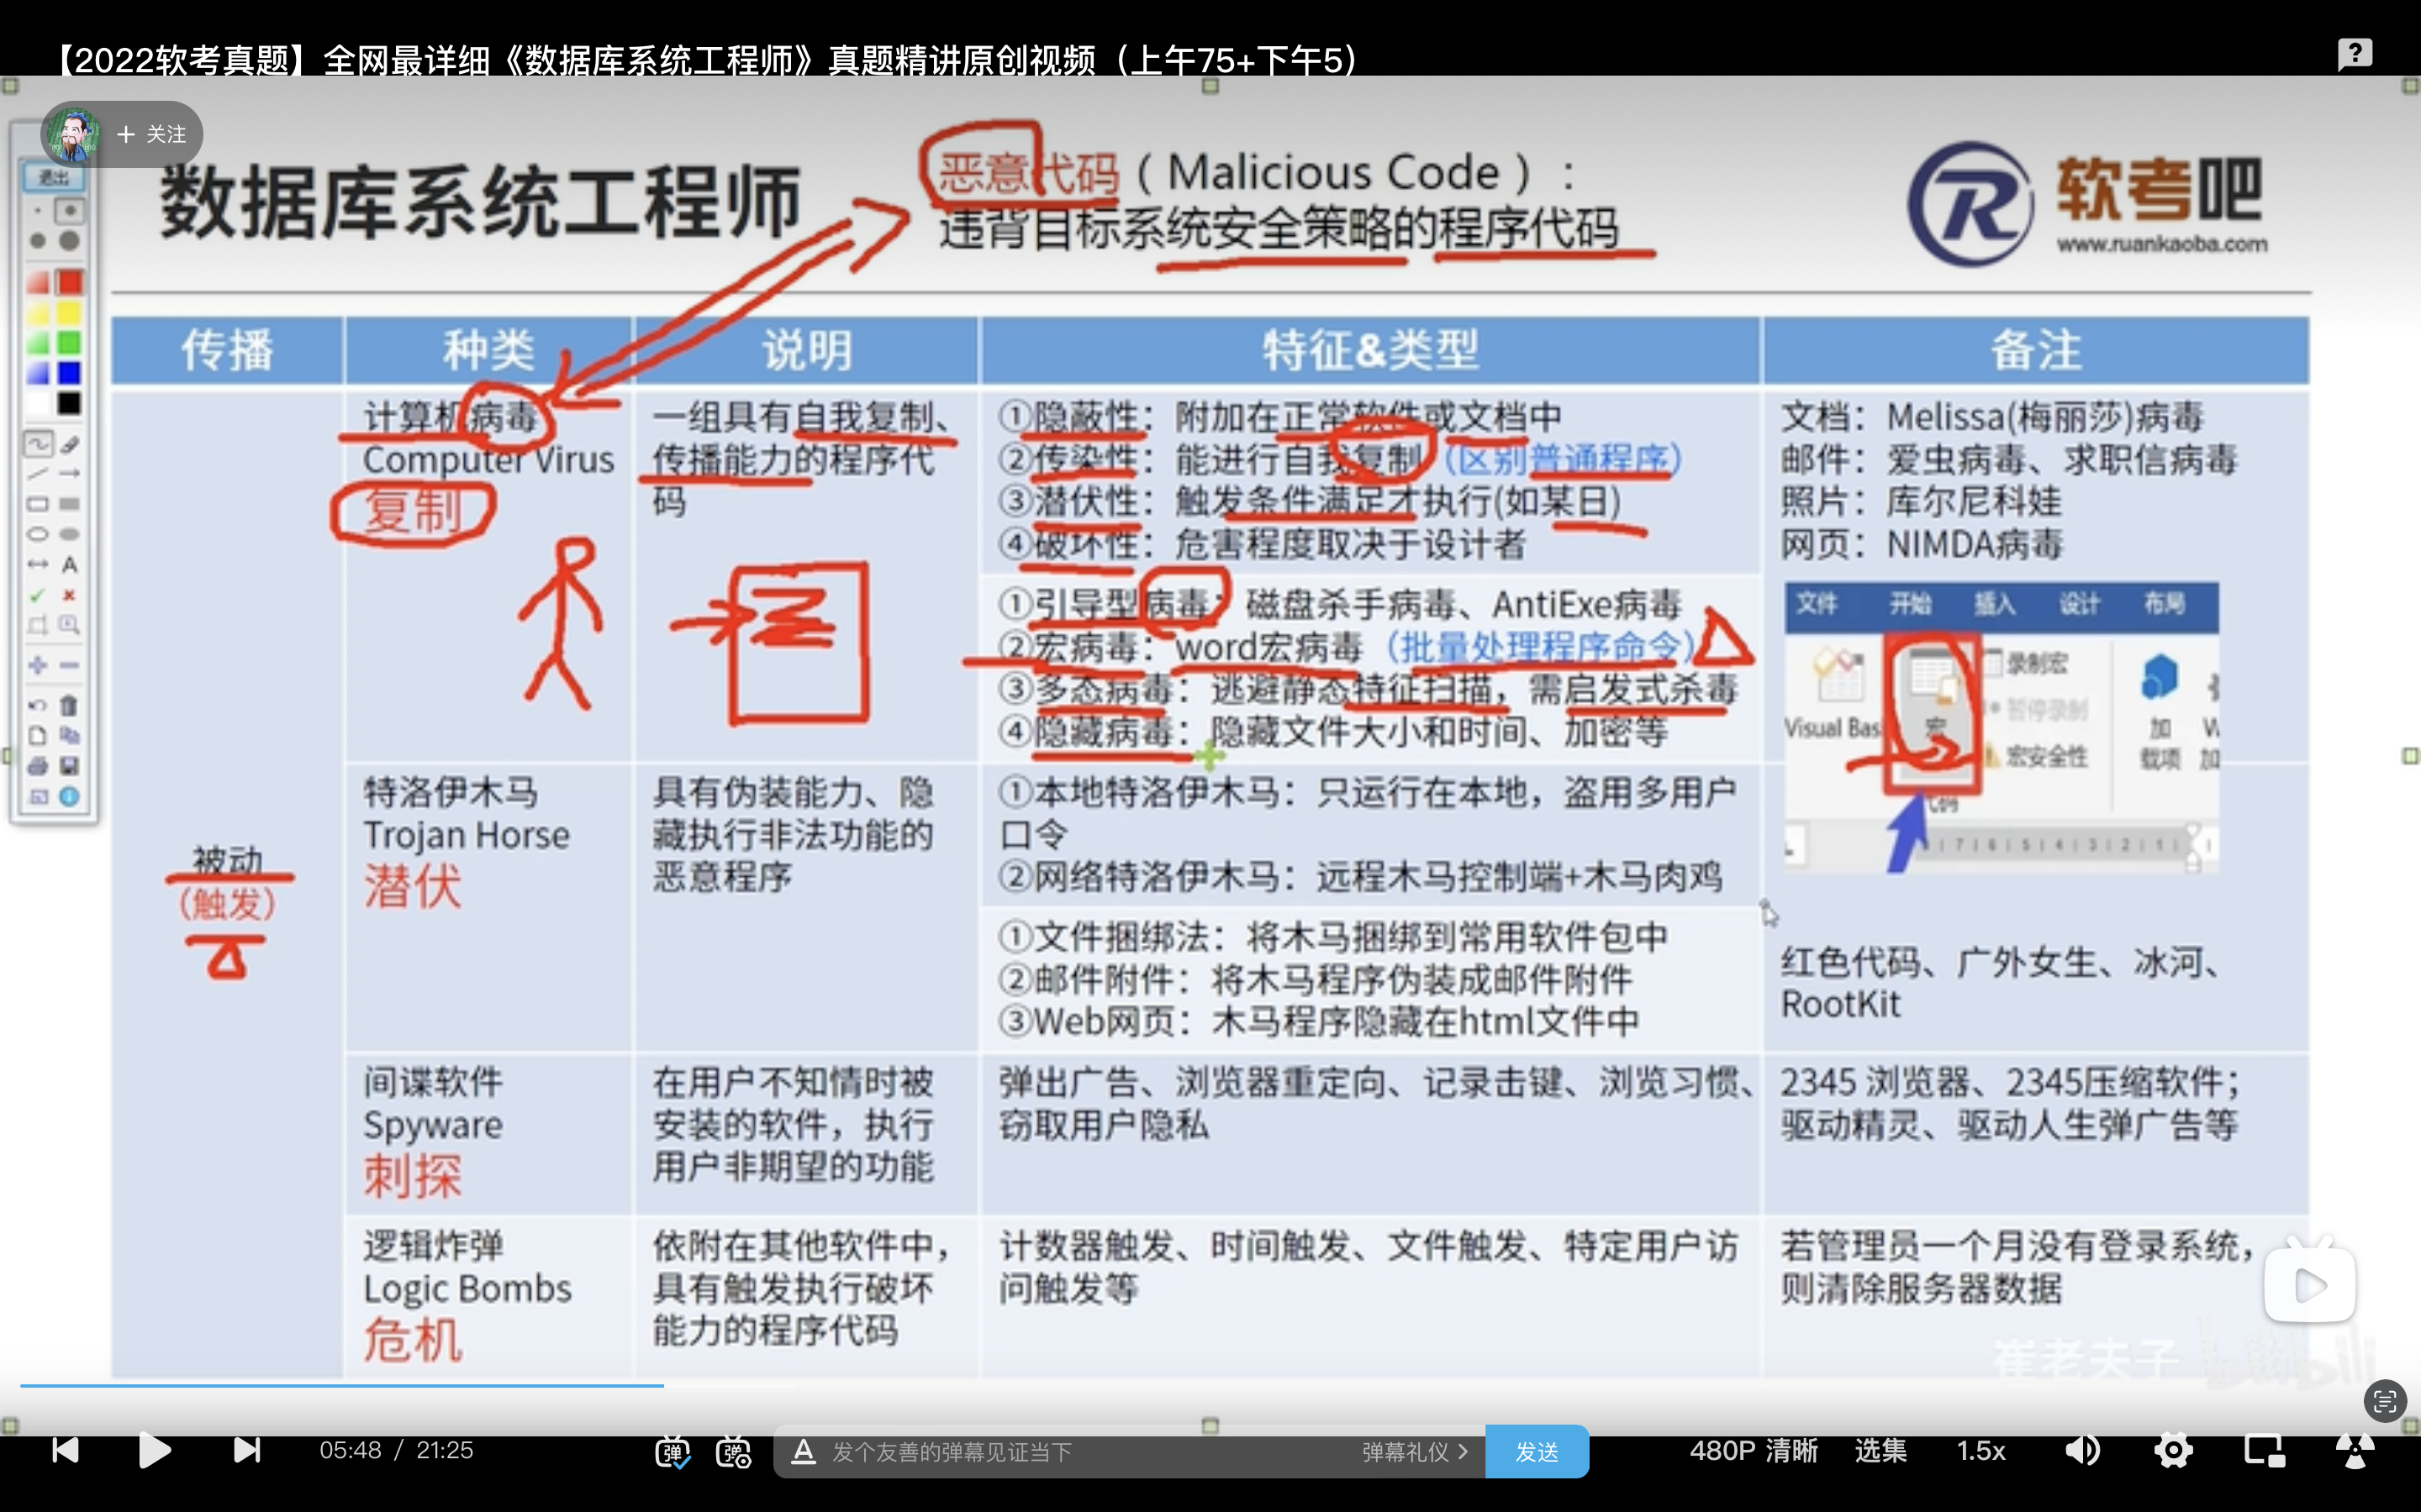Undo the last annotation stroke
The image size is (2421, 1512).
(x=38, y=706)
